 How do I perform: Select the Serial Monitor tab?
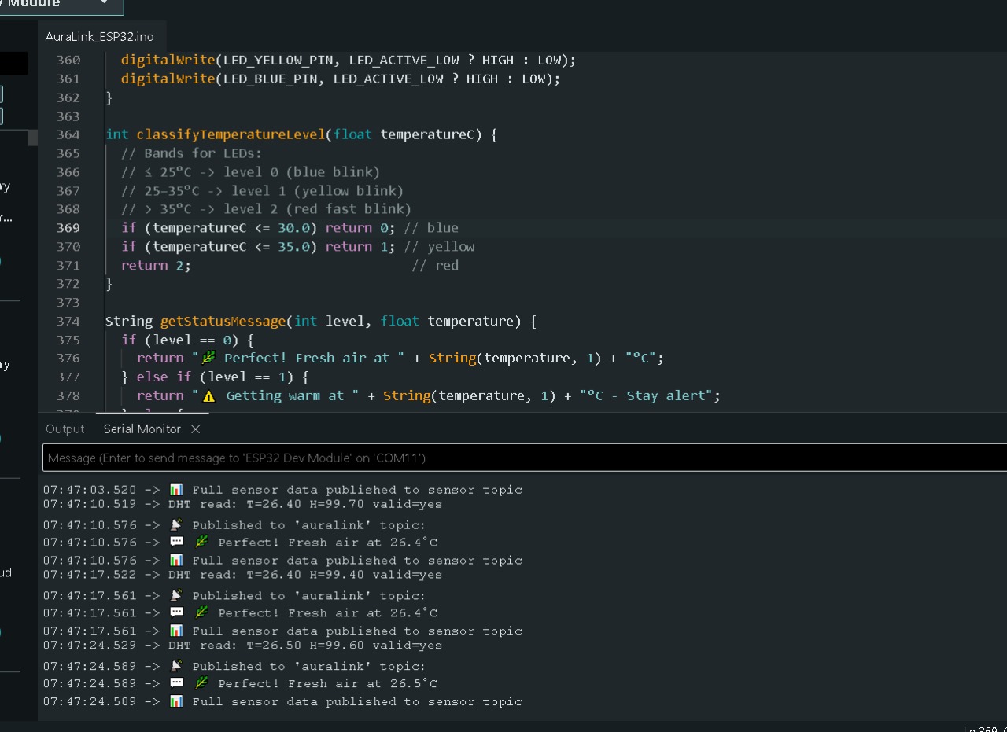[142, 429]
